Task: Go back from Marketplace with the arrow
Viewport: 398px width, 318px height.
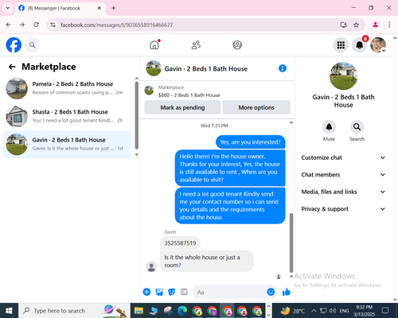Action: point(12,67)
